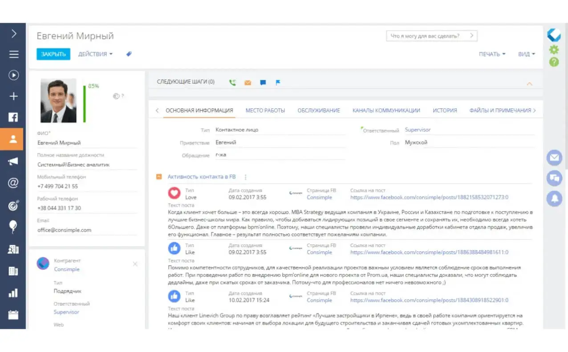This screenshot has height=352, width=568.
Task: Collapse the Facebook contact activity section
Action: 159,177
